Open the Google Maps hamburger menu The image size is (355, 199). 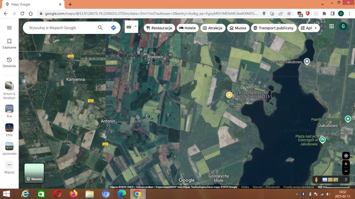click(9, 28)
